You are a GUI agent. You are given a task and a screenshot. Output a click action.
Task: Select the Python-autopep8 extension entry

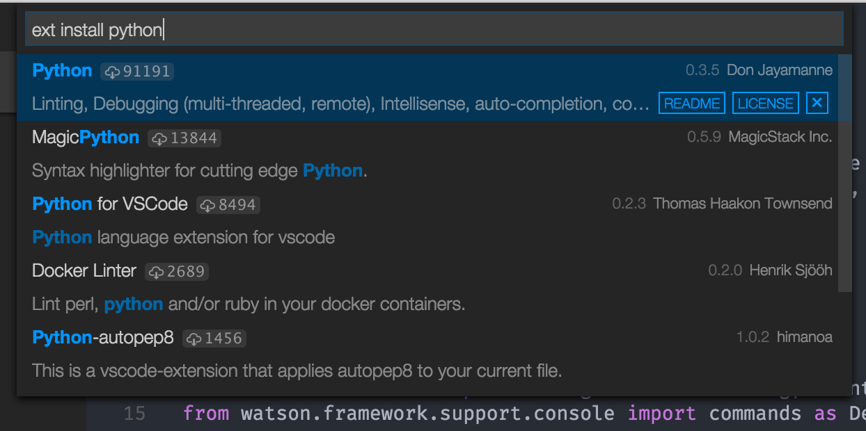click(x=102, y=338)
